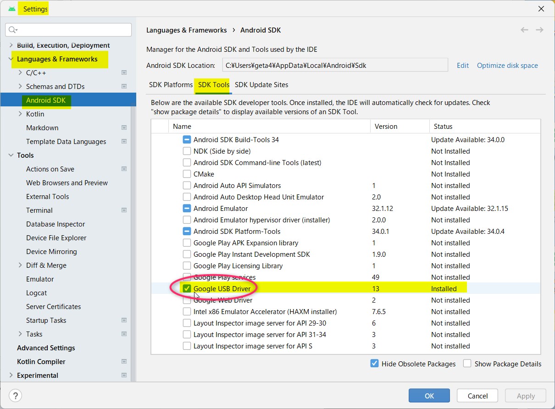Click the indicator icon beside Kotlin Compiler

pos(124,361)
